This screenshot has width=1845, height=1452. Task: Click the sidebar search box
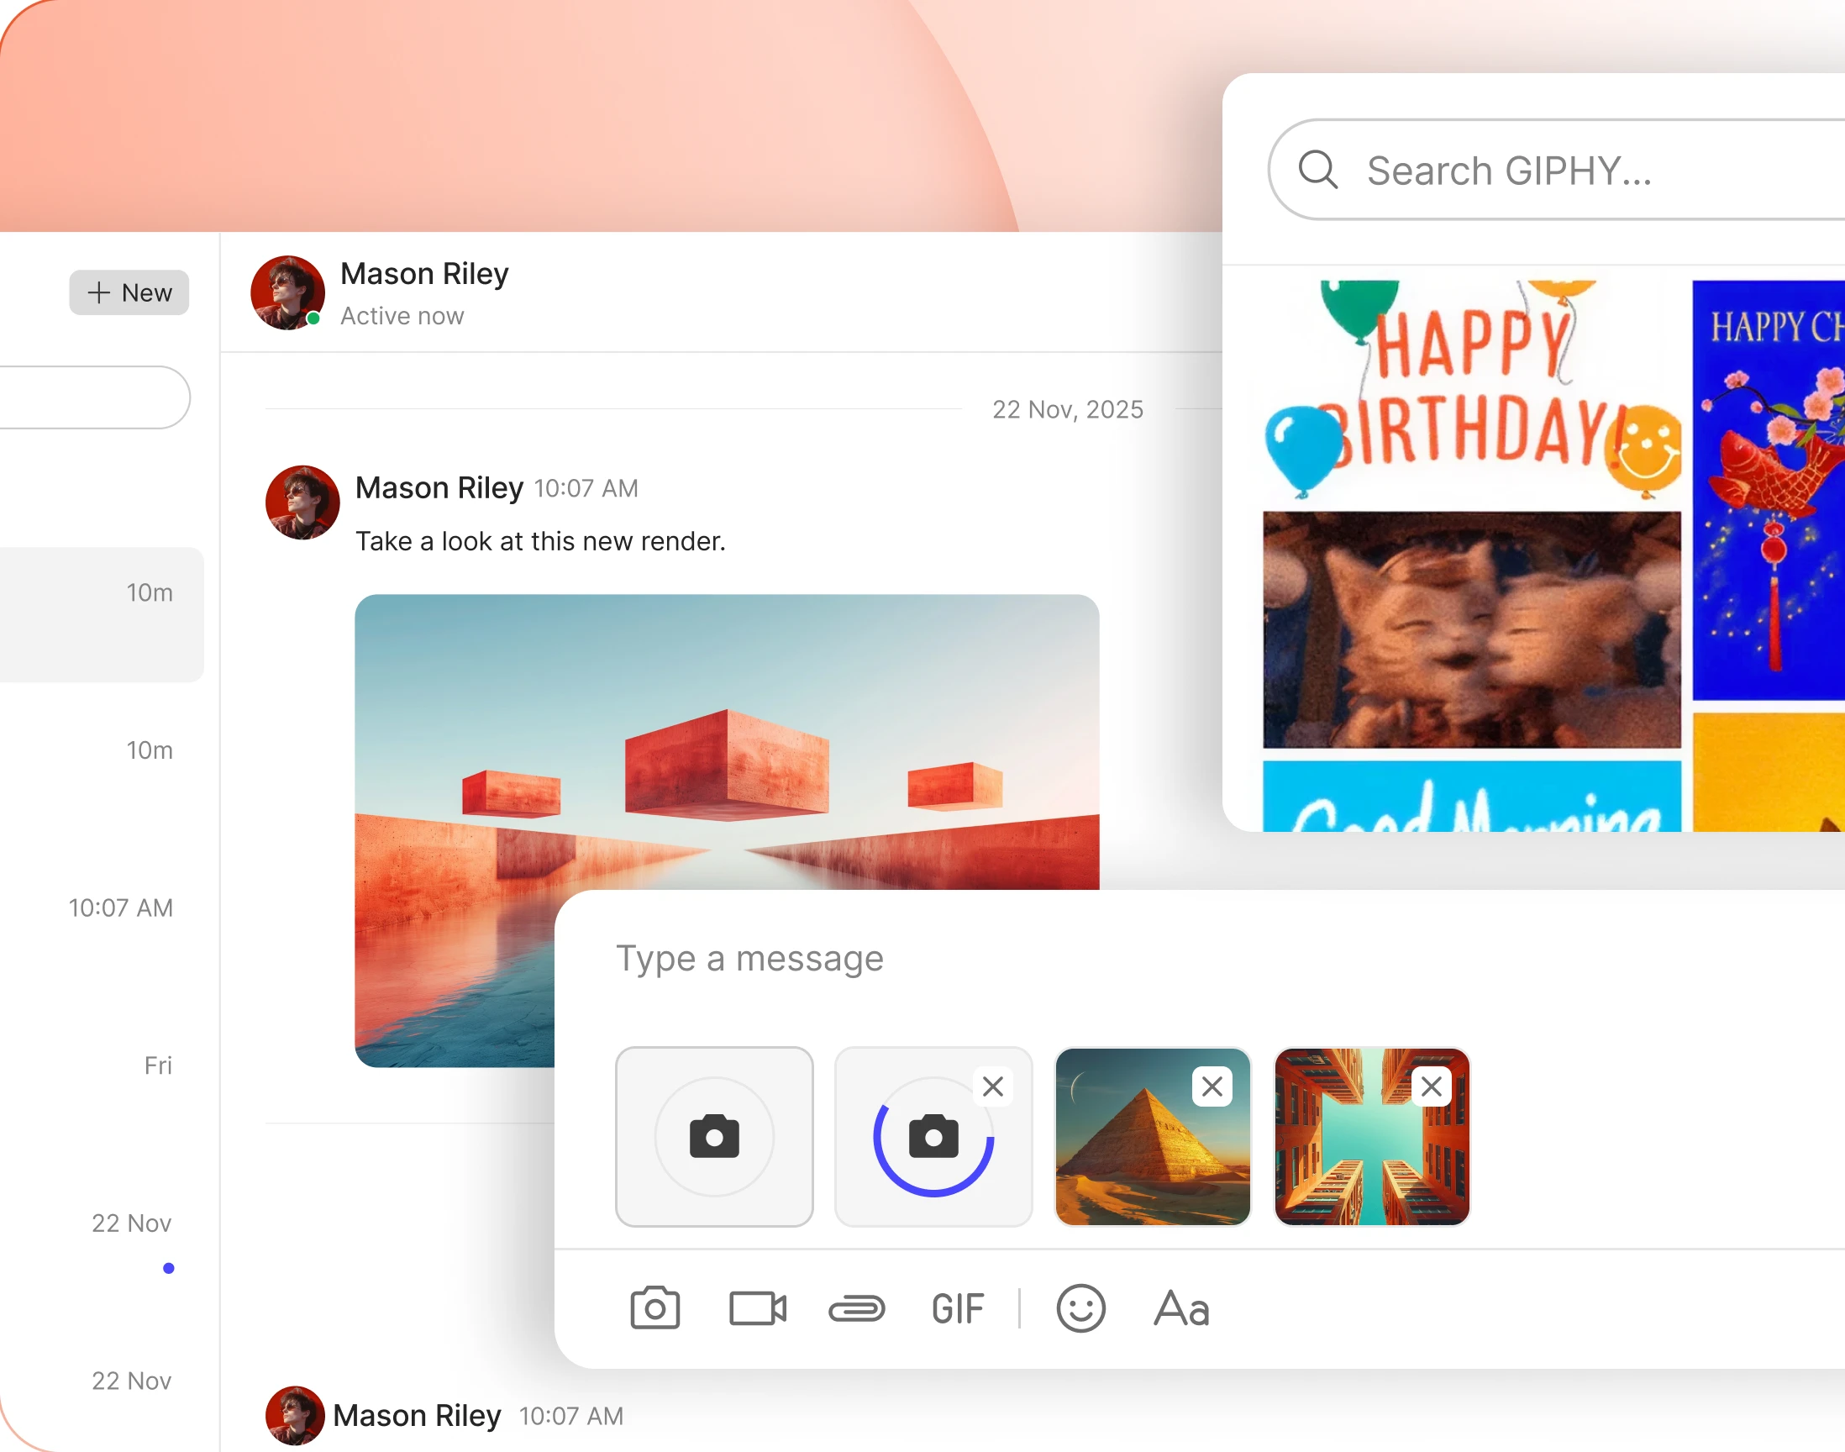93,397
